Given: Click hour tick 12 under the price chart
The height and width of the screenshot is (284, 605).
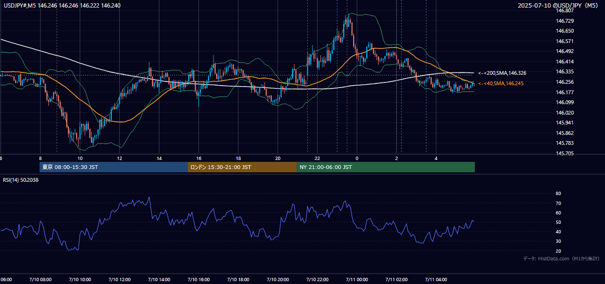Looking at the screenshot, I should pos(119,158).
